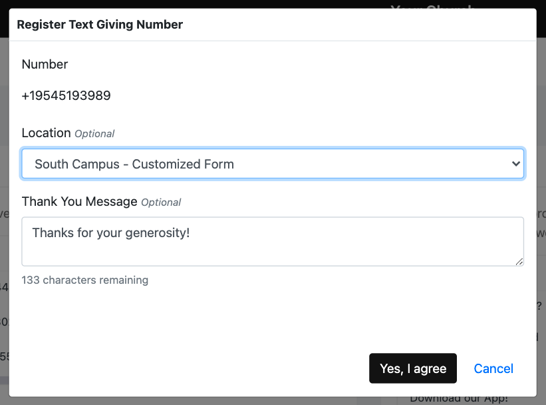Click the textarea resize handle corner

[519, 262]
